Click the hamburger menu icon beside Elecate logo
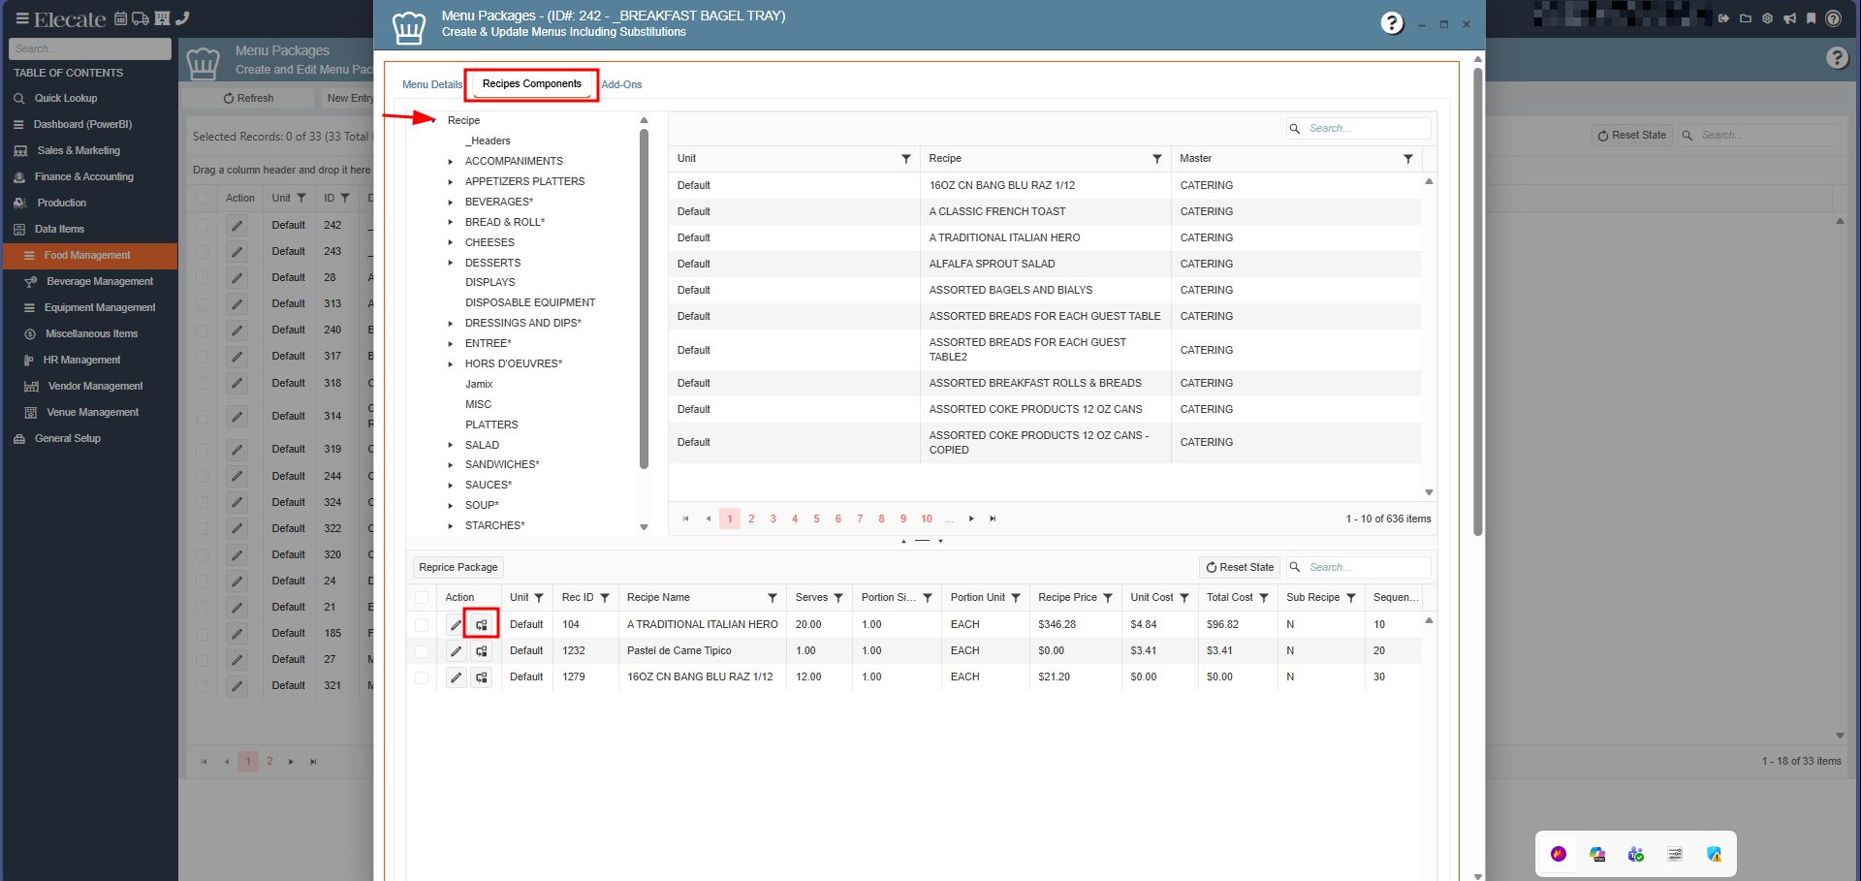The height and width of the screenshot is (881, 1861). coord(21,18)
